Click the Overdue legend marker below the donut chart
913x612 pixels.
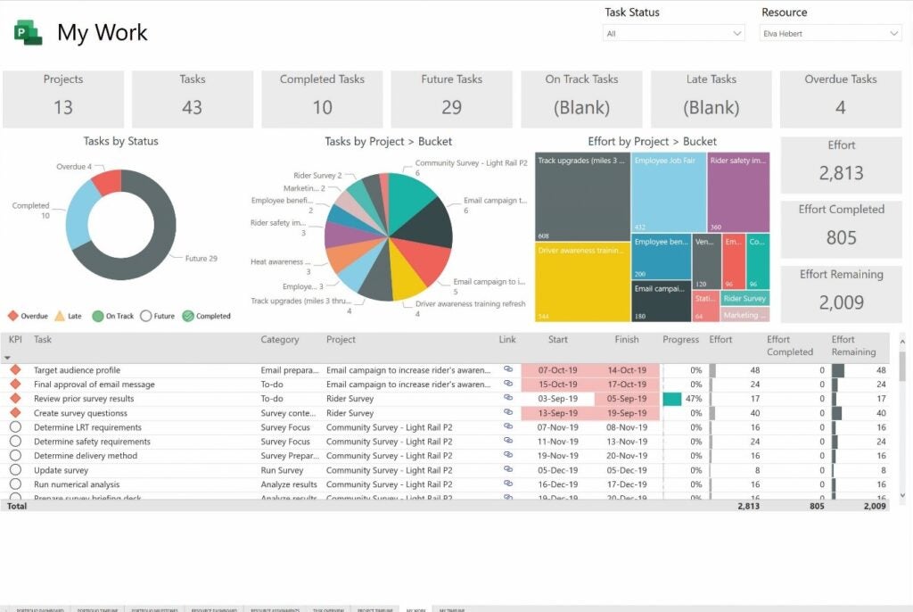(13, 316)
